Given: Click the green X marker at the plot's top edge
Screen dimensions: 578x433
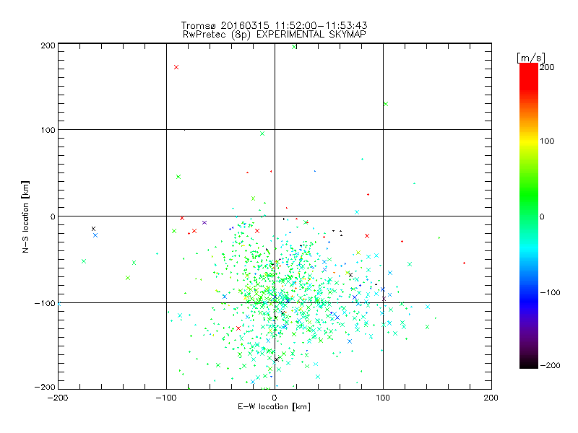Looking at the screenshot, I should [294, 47].
